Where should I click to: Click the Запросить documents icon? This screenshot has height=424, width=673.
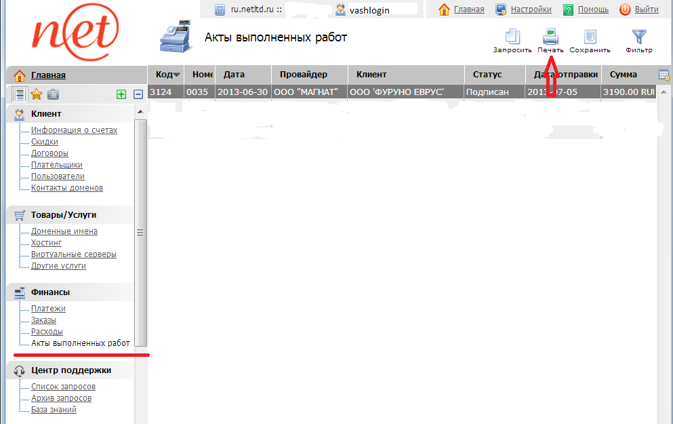point(512,37)
